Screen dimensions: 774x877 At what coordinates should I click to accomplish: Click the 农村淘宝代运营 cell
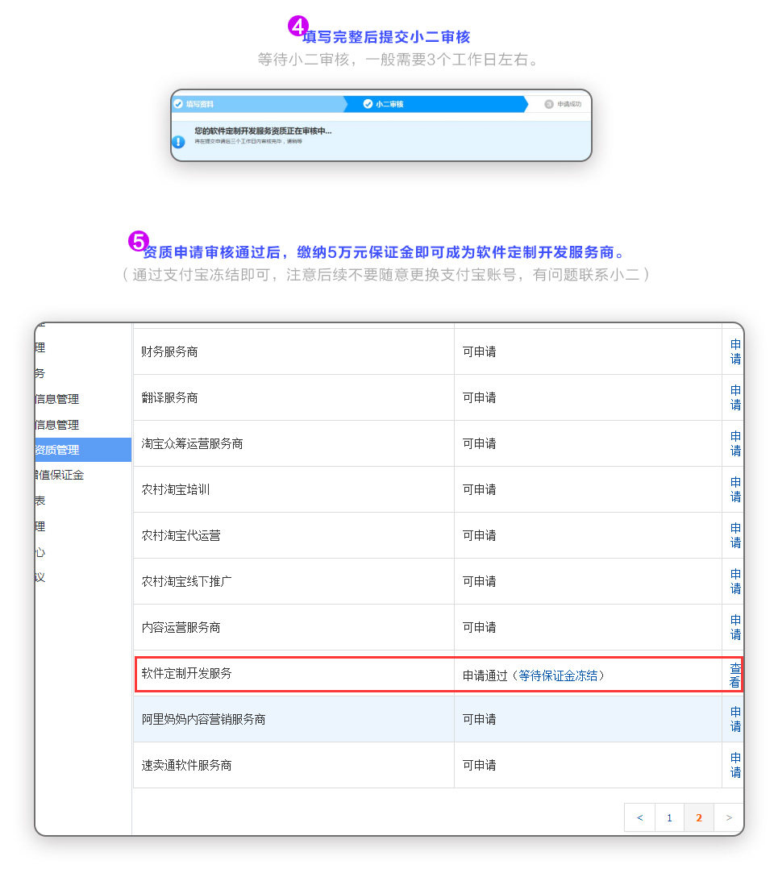[293, 535]
